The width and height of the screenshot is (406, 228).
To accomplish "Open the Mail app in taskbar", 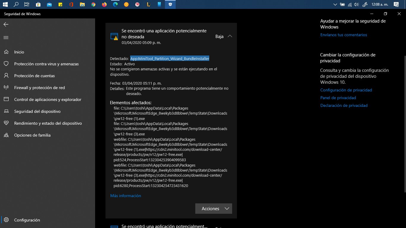I will 49,4.
